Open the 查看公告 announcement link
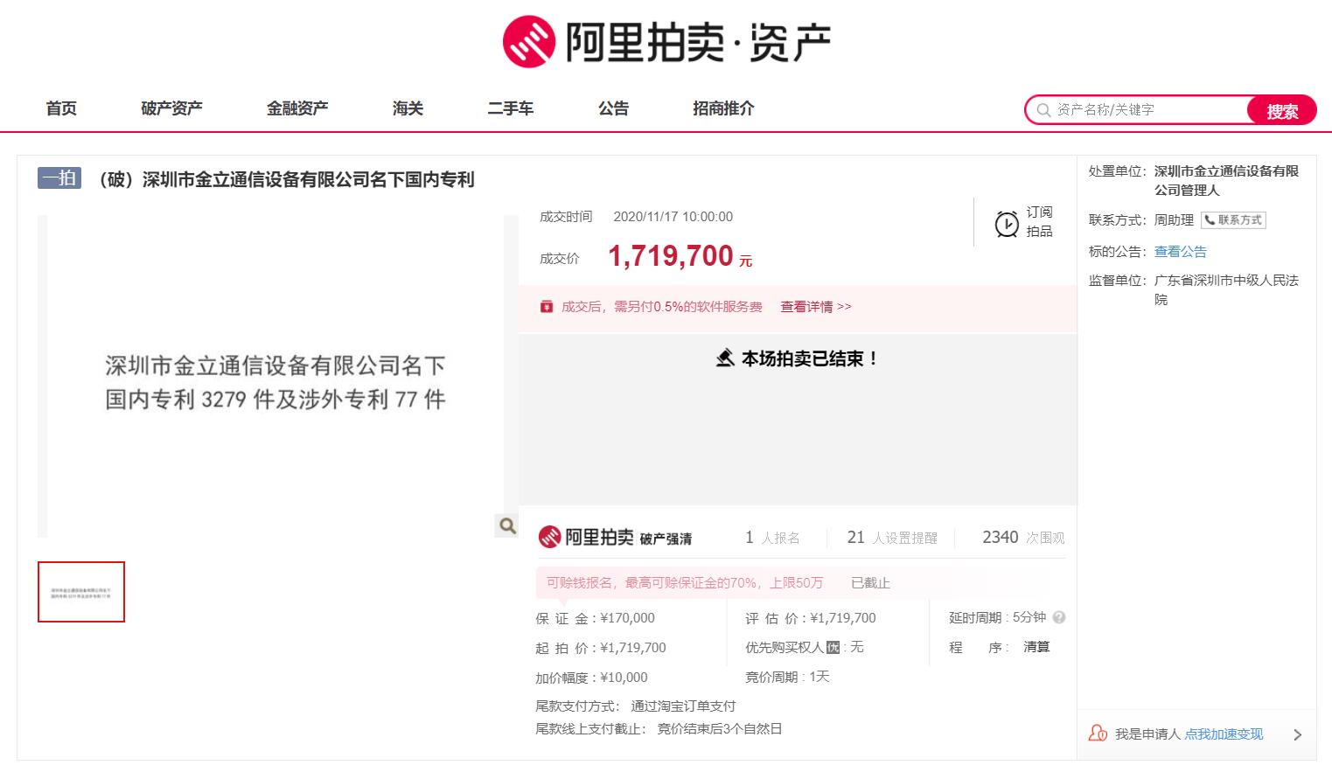 click(x=1180, y=252)
